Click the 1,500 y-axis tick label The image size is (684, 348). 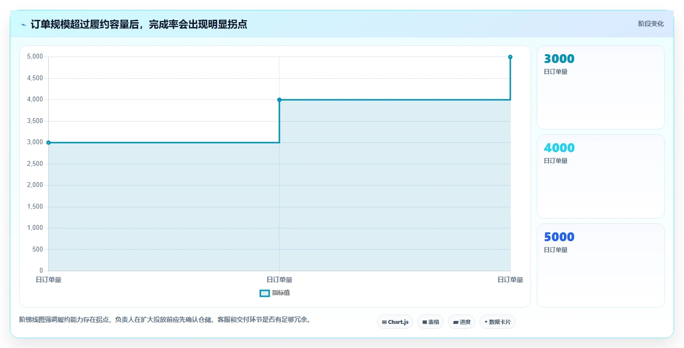pyautogui.click(x=34, y=207)
